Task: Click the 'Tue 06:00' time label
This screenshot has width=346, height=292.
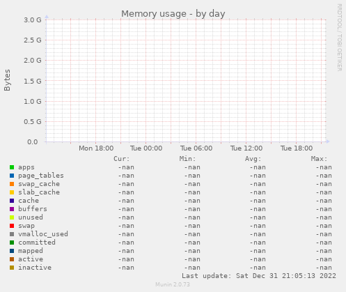Action: click(196, 148)
